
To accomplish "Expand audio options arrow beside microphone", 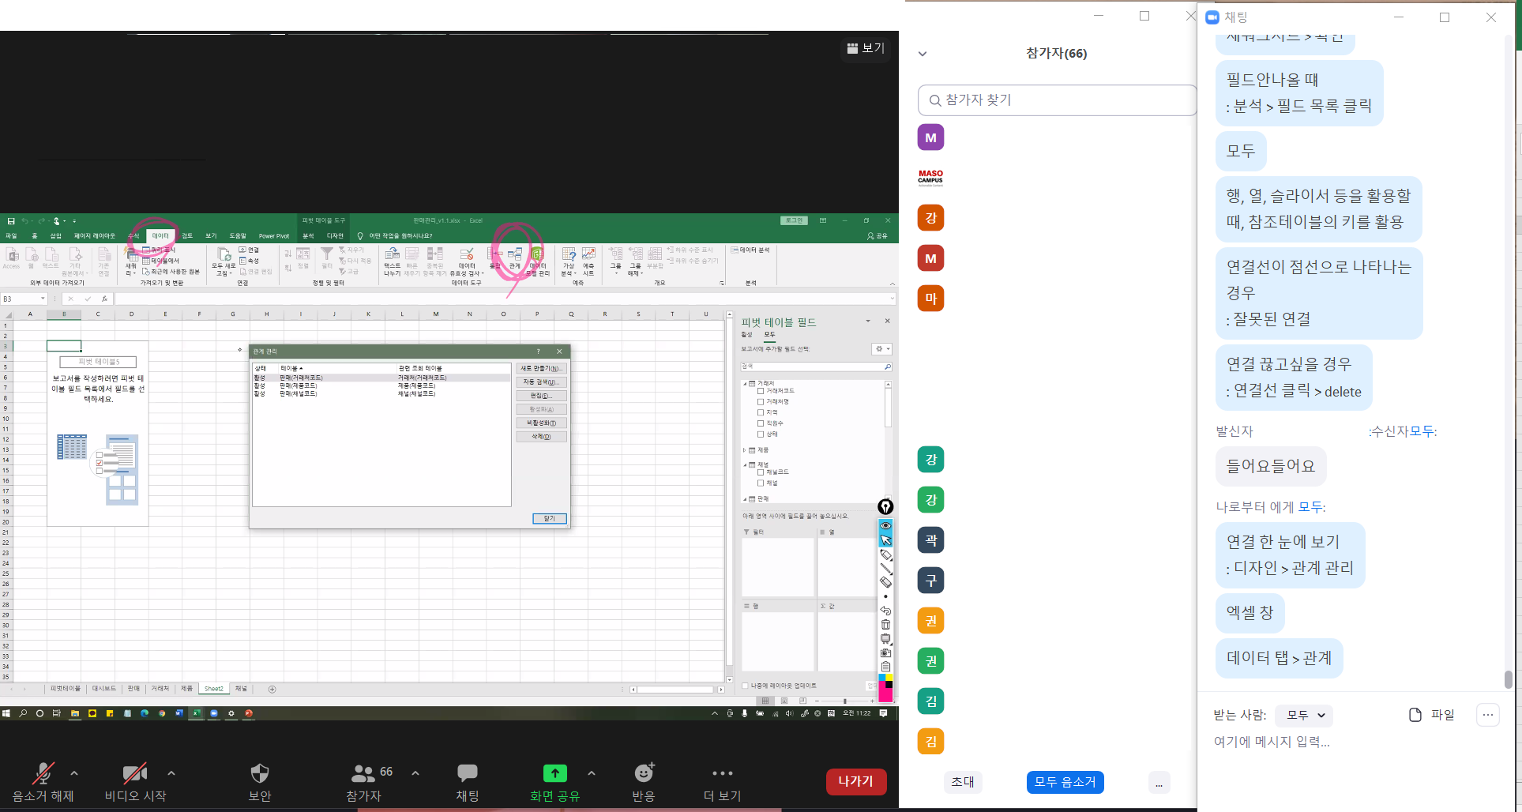I will (x=74, y=773).
